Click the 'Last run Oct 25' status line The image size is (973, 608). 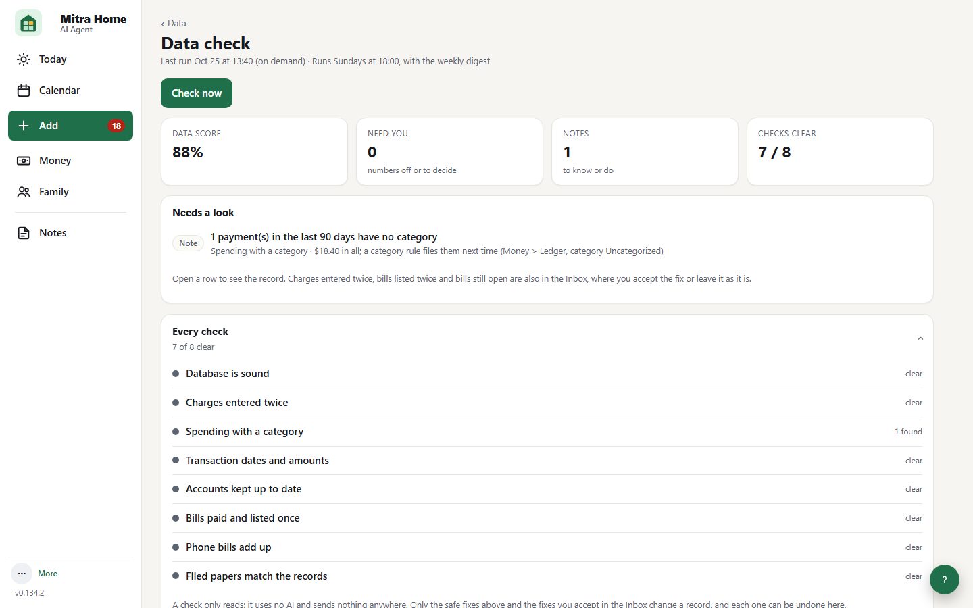[325, 61]
